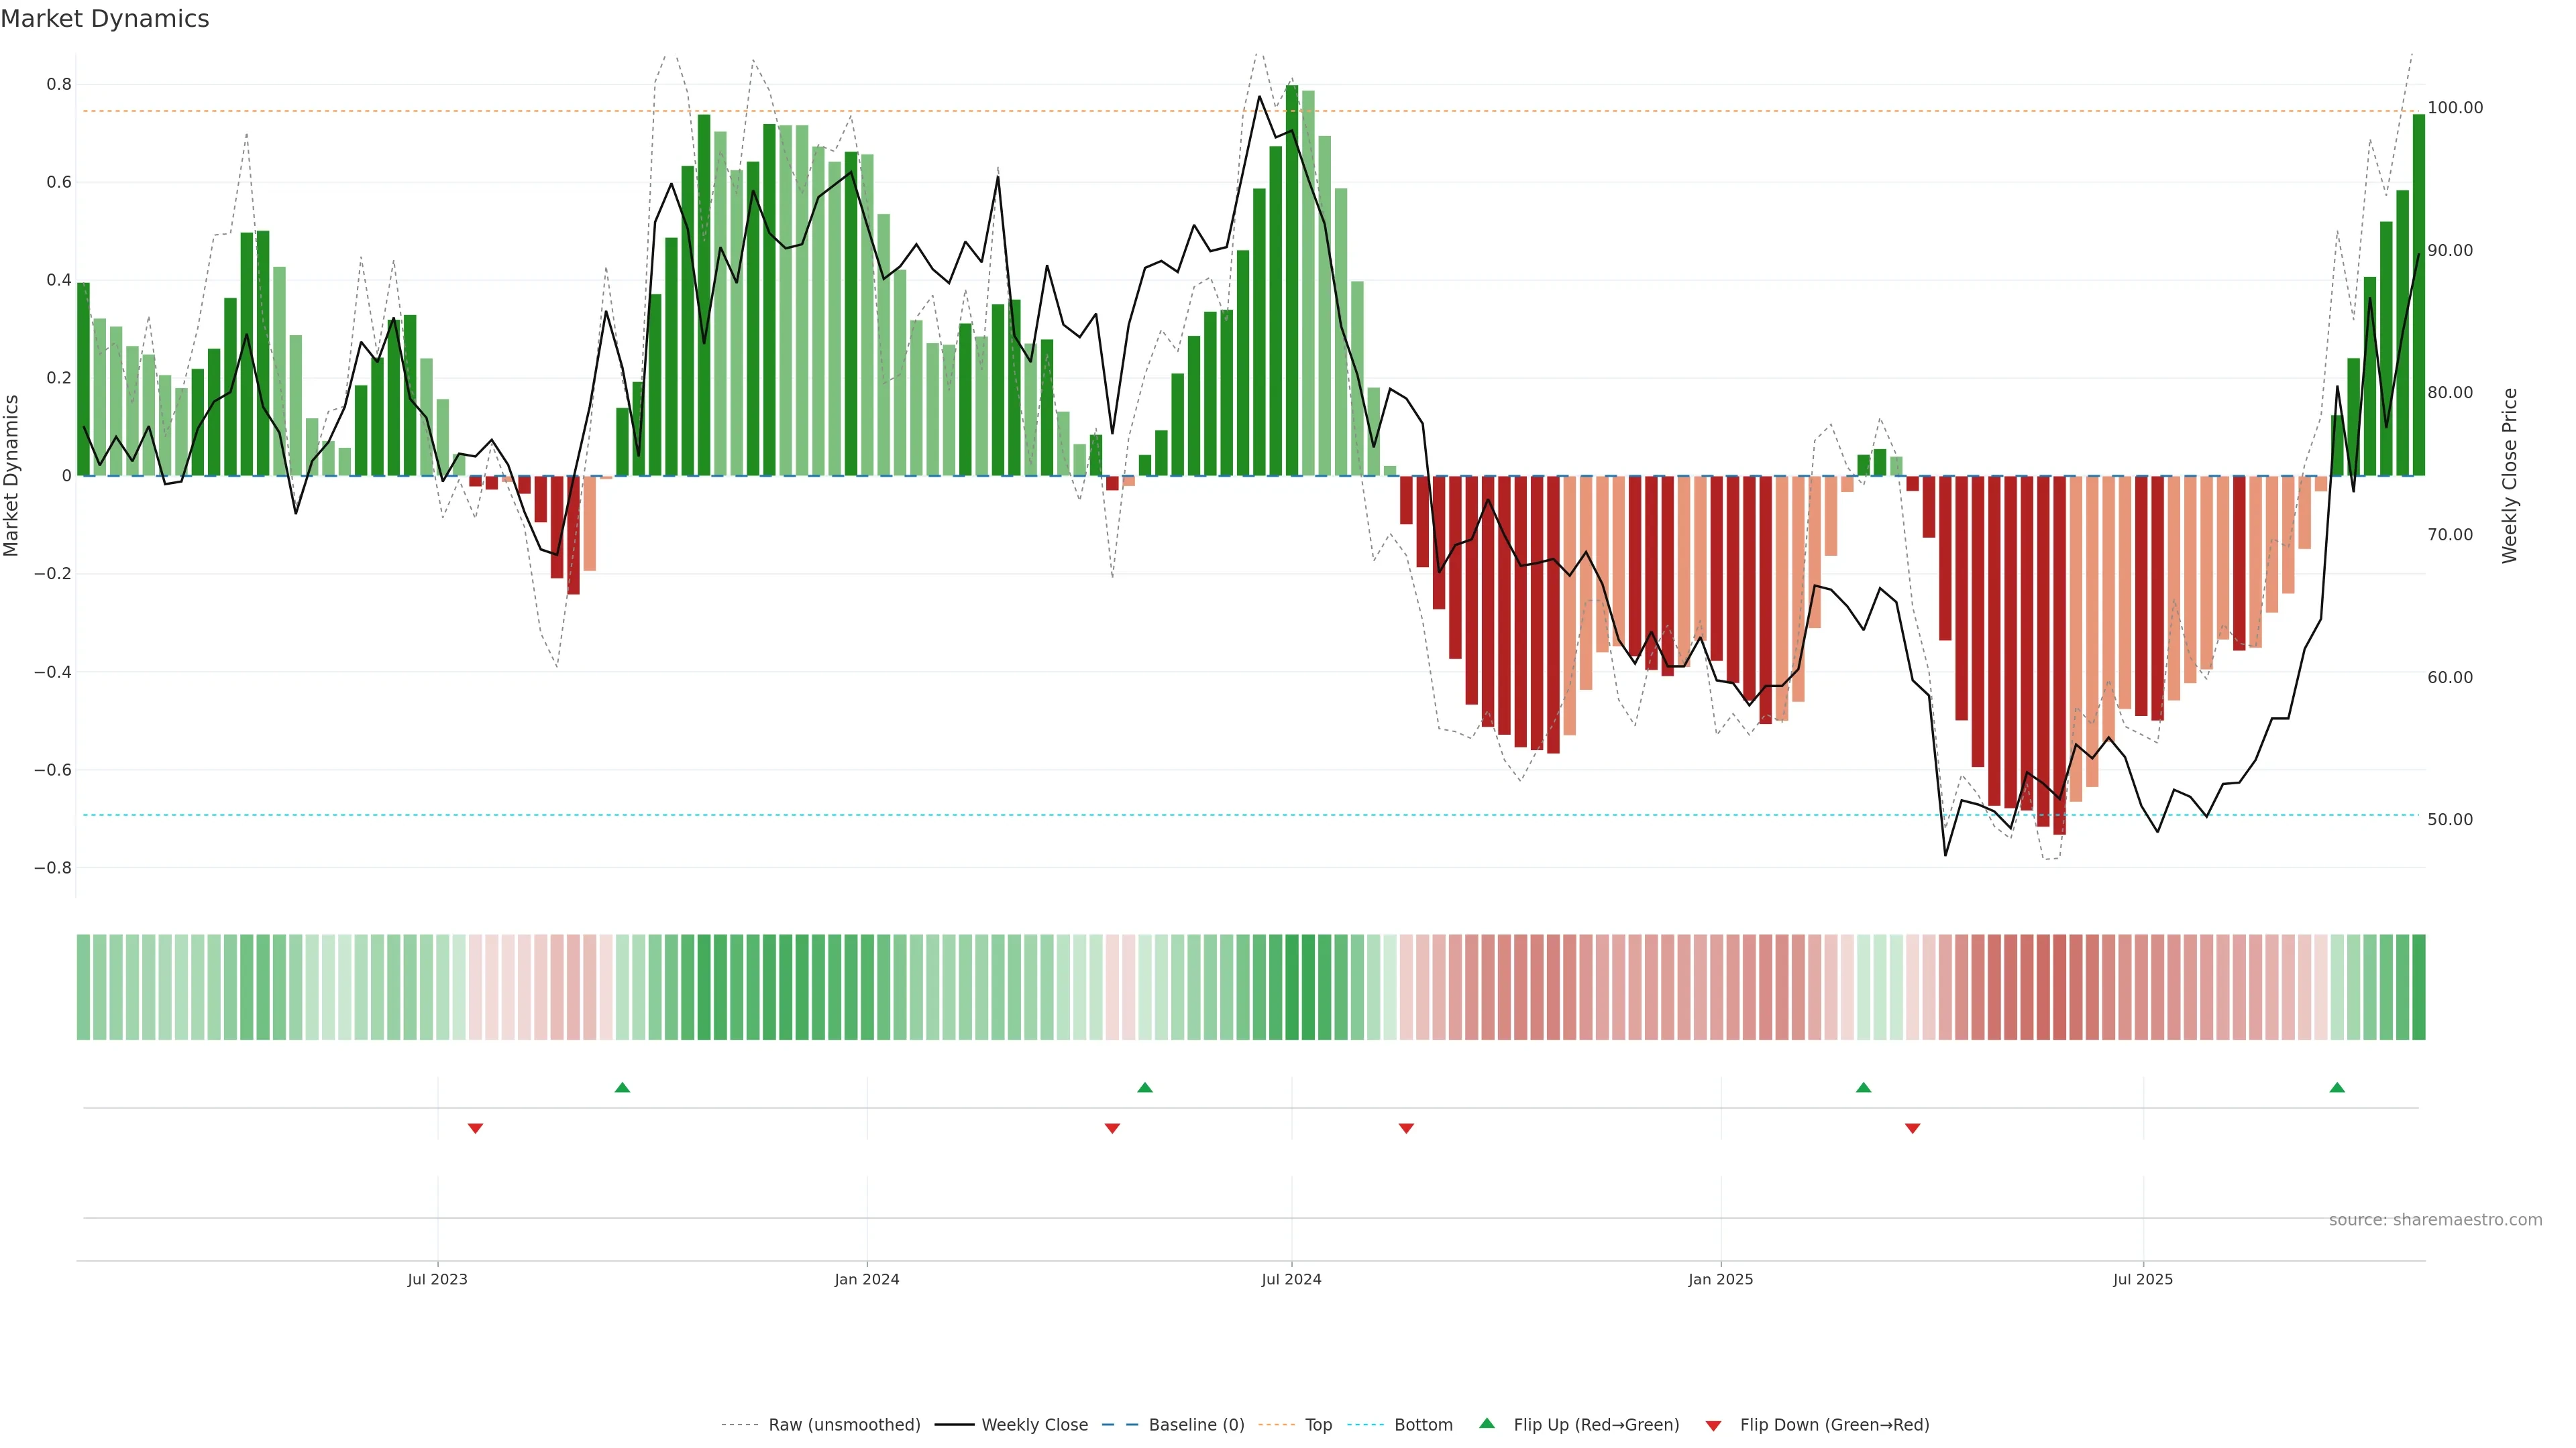Click the rightmost dark green heatmap cell
This screenshot has width=2576, height=1448.
pos(2418,987)
